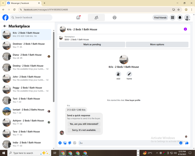
Task: Go back from Marketplace list
Action: tap(5, 26)
